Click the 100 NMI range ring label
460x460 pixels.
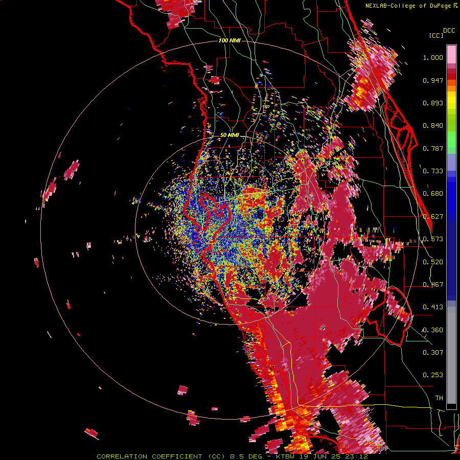tap(229, 40)
